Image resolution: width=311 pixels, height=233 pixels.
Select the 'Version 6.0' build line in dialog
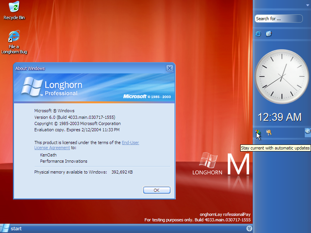75,117
